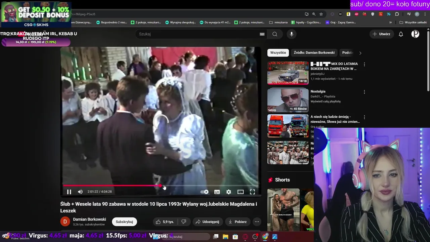Viewport: 430px width, 242px height.
Task: Open the Chrome three-dot menu
Action: [x=425, y=14]
